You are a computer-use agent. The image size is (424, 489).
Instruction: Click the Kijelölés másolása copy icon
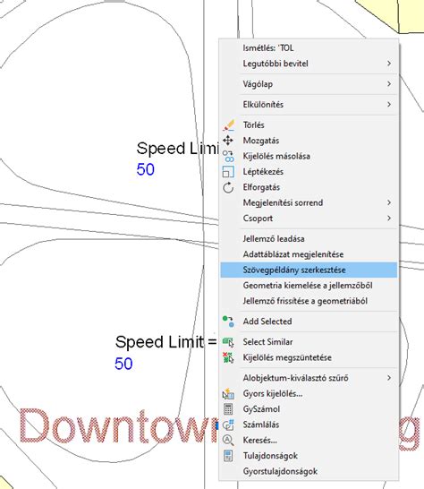point(228,156)
